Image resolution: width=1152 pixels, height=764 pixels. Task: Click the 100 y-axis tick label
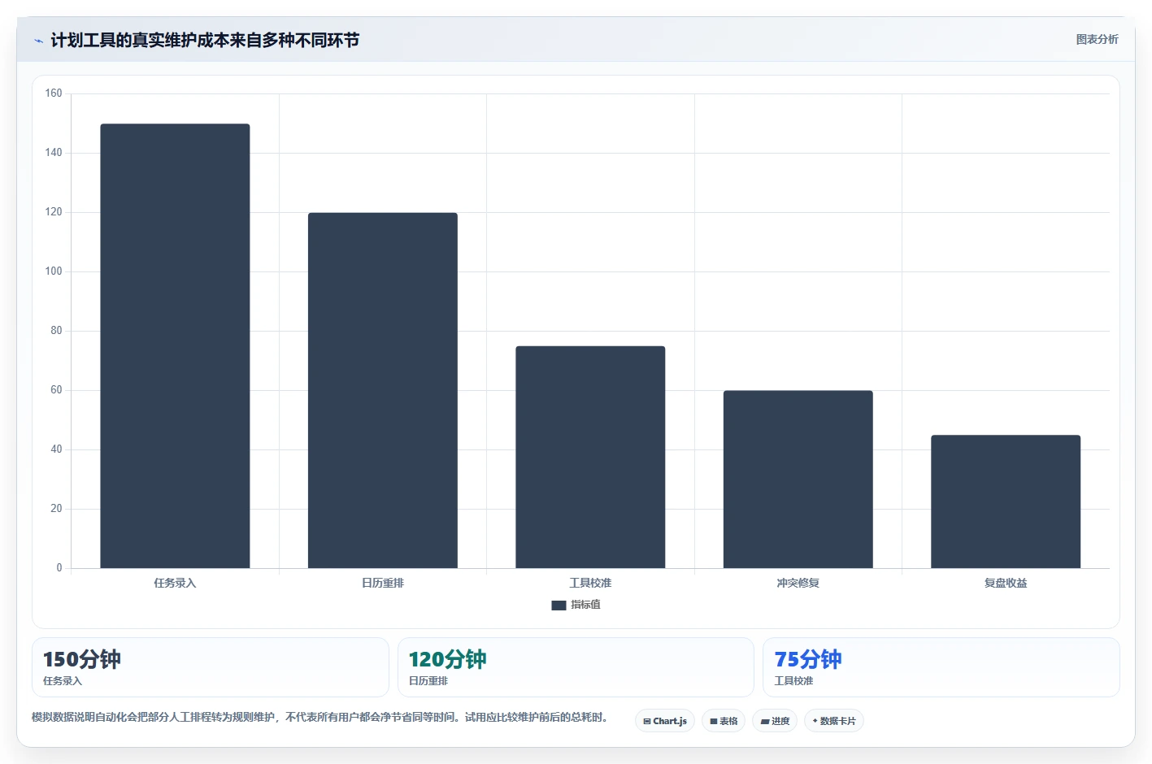tap(54, 271)
